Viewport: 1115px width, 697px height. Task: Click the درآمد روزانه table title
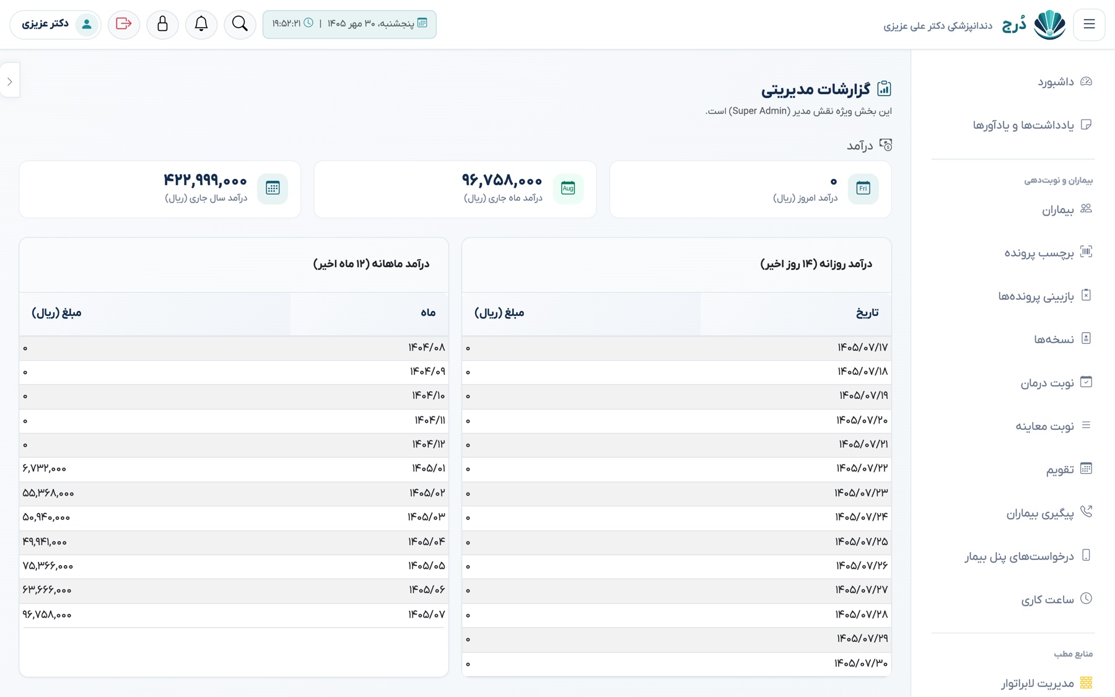[x=816, y=264]
